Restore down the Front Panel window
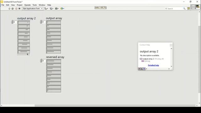The width and height of the screenshot is (201, 113). pos(191,2)
